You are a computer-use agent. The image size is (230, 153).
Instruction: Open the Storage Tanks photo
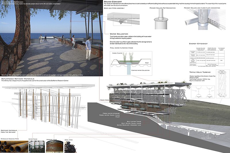click(x=54, y=146)
